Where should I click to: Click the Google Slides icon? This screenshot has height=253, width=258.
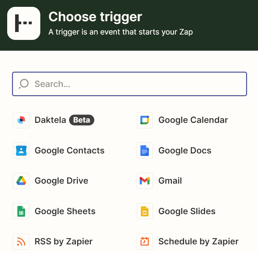tap(145, 211)
